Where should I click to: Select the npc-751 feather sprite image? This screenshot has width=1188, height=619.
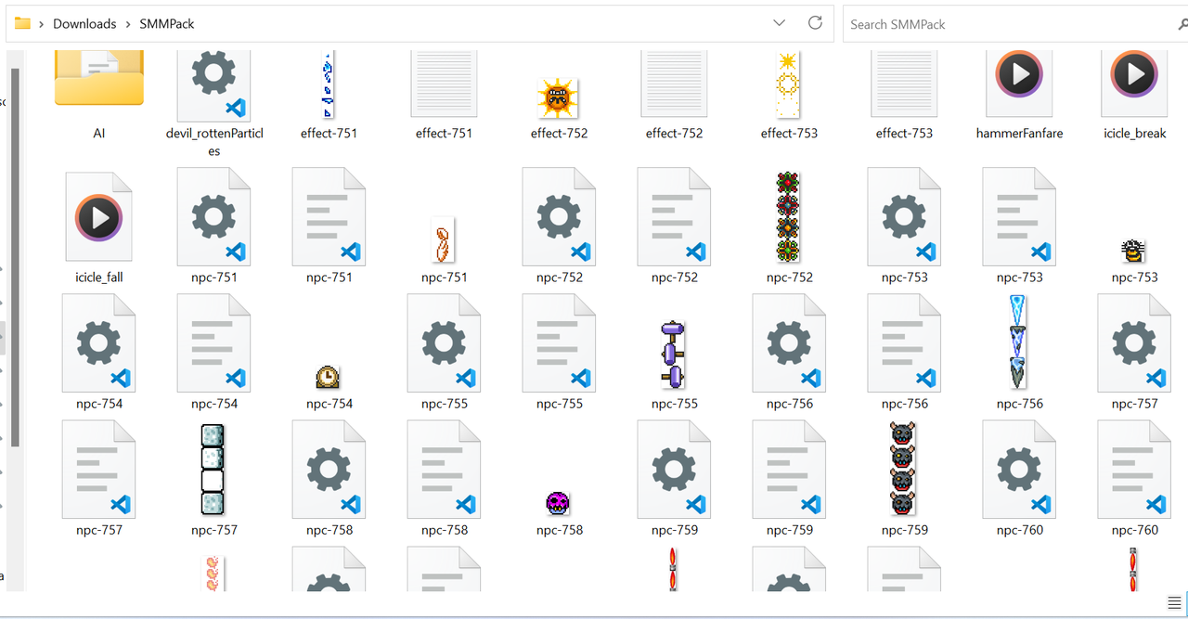(445, 239)
